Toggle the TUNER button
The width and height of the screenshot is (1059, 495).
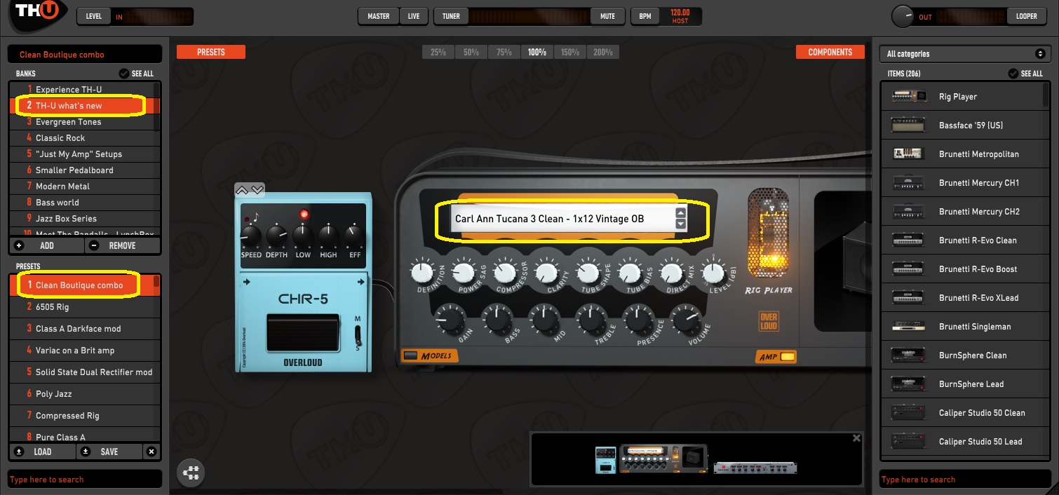452,16
